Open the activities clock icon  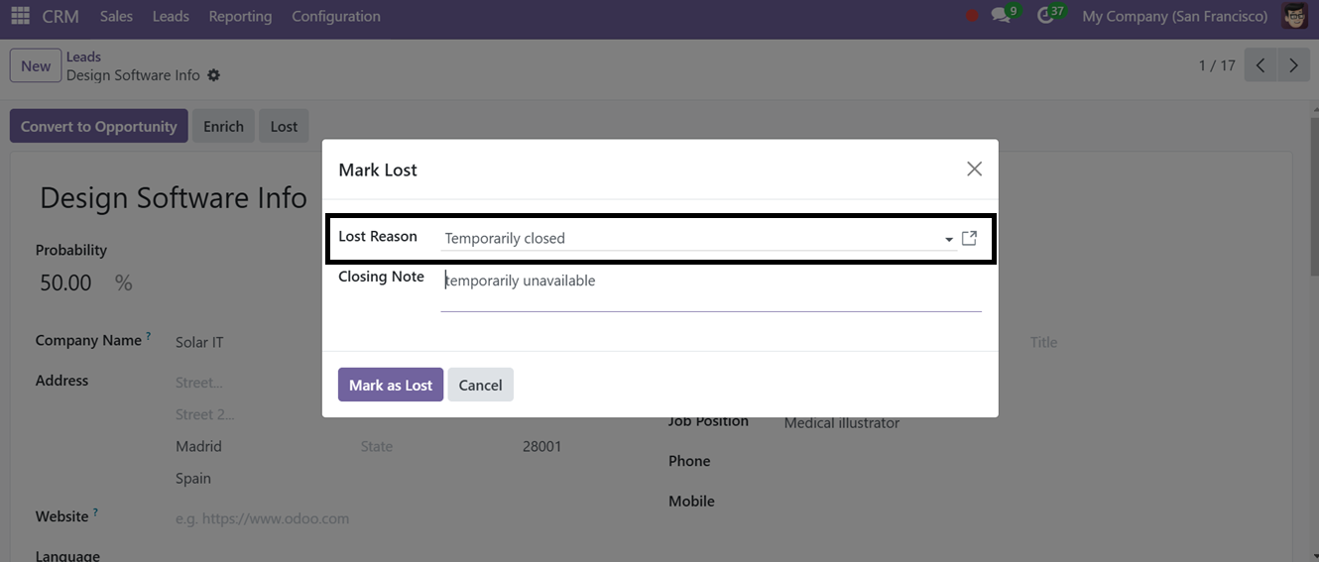point(1045,16)
